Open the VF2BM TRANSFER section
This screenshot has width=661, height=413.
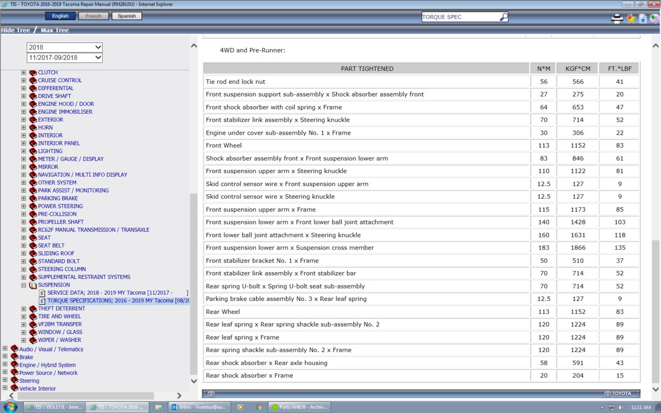point(60,324)
